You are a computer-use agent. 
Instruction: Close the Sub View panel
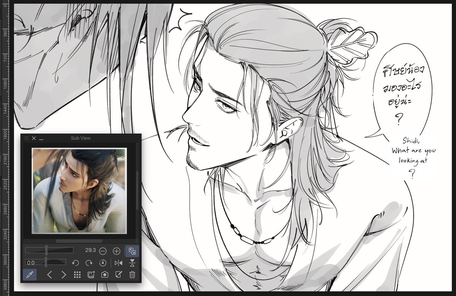[x=34, y=138]
